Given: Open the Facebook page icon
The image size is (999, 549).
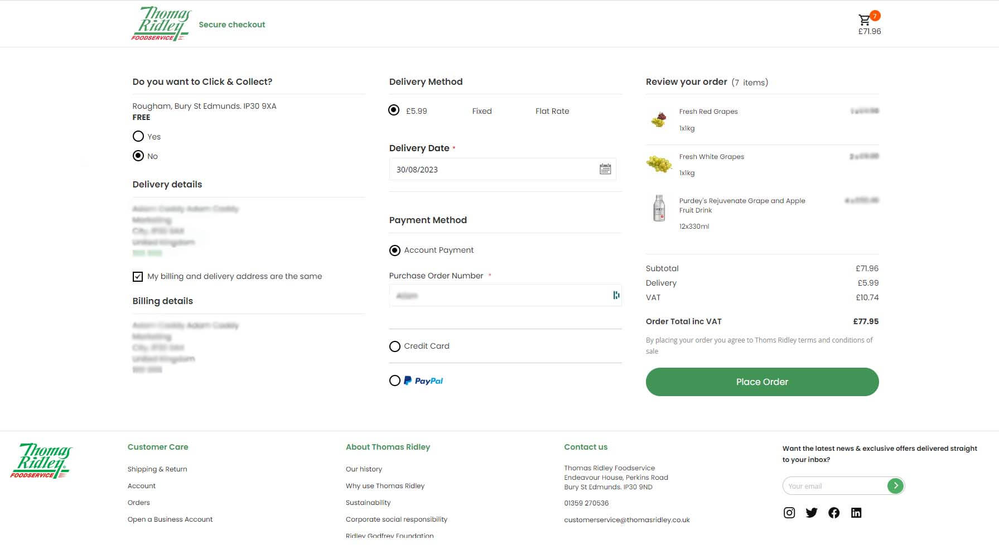Looking at the screenshot, I should pyautogui.click(x=833, y=513).
